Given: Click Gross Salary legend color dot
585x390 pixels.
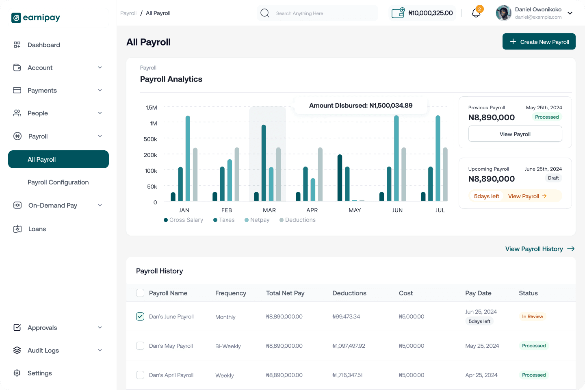Looking at the screenshot, I should tap(166, 220).
